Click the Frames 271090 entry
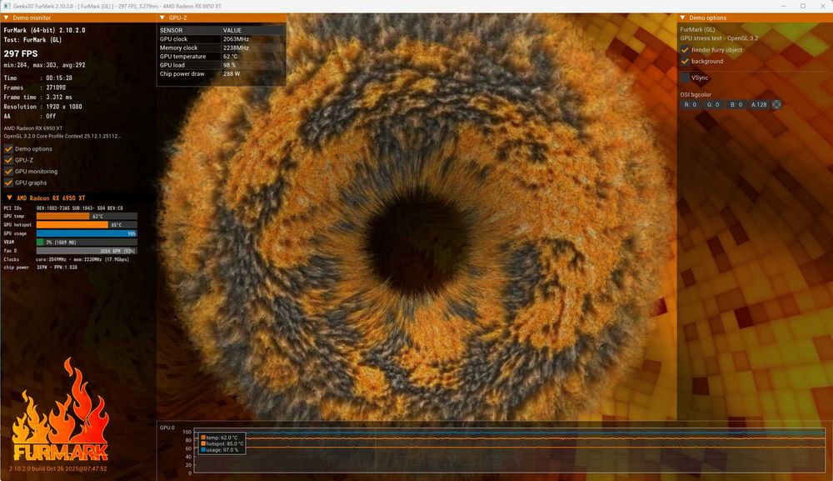This screenshot has height=481, width=833. [x=34, y=88]
